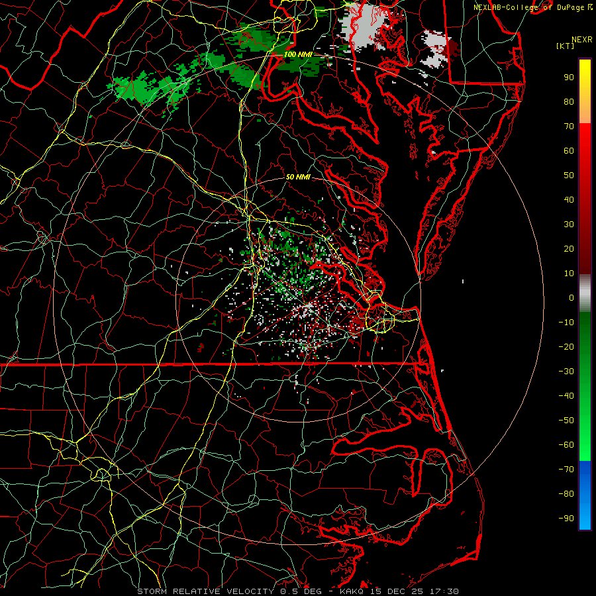
Task: Click the -80 scale value
Action: (566, 494)
